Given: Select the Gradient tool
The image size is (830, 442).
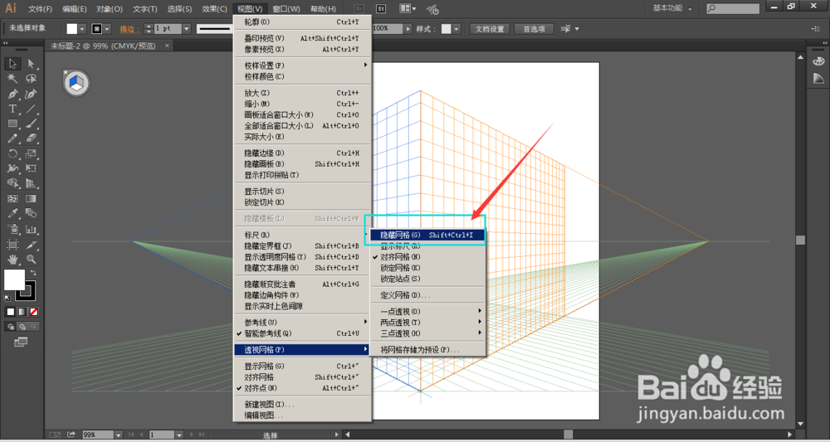Looking at the screenshot, I should (x=32, y=199).
